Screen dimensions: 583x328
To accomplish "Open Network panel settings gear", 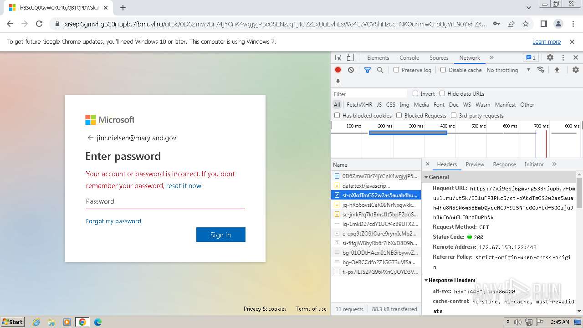I will click(576, 70).
